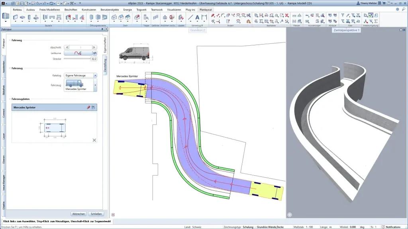Screen dimensions: 408x229
Task: Click the X icon in vehicle data preview
Action: (x=94, y=140)
